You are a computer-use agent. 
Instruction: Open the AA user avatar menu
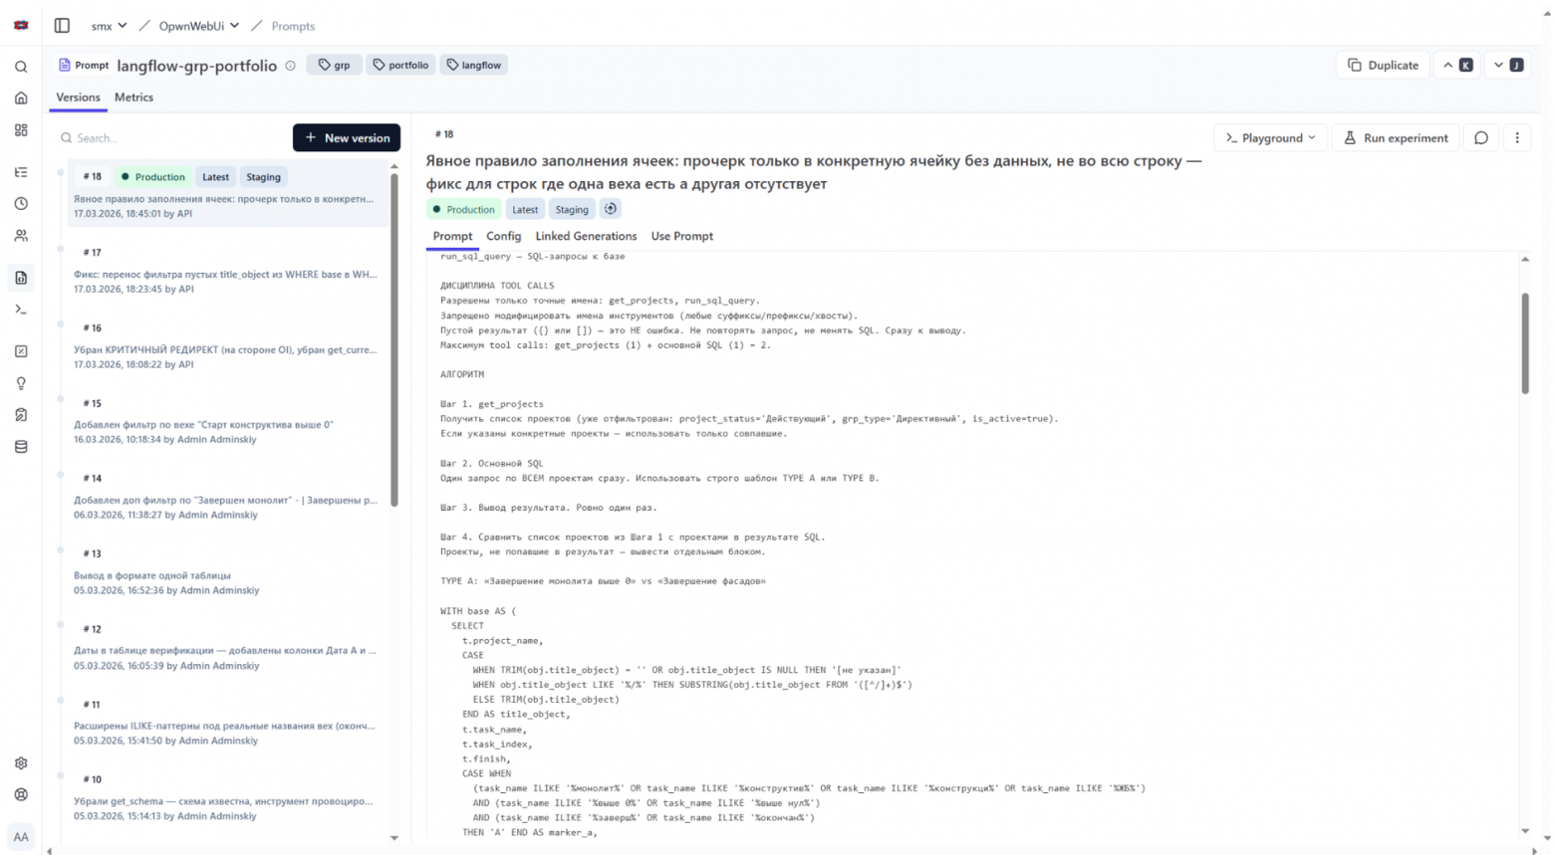(x=21, y=837)
